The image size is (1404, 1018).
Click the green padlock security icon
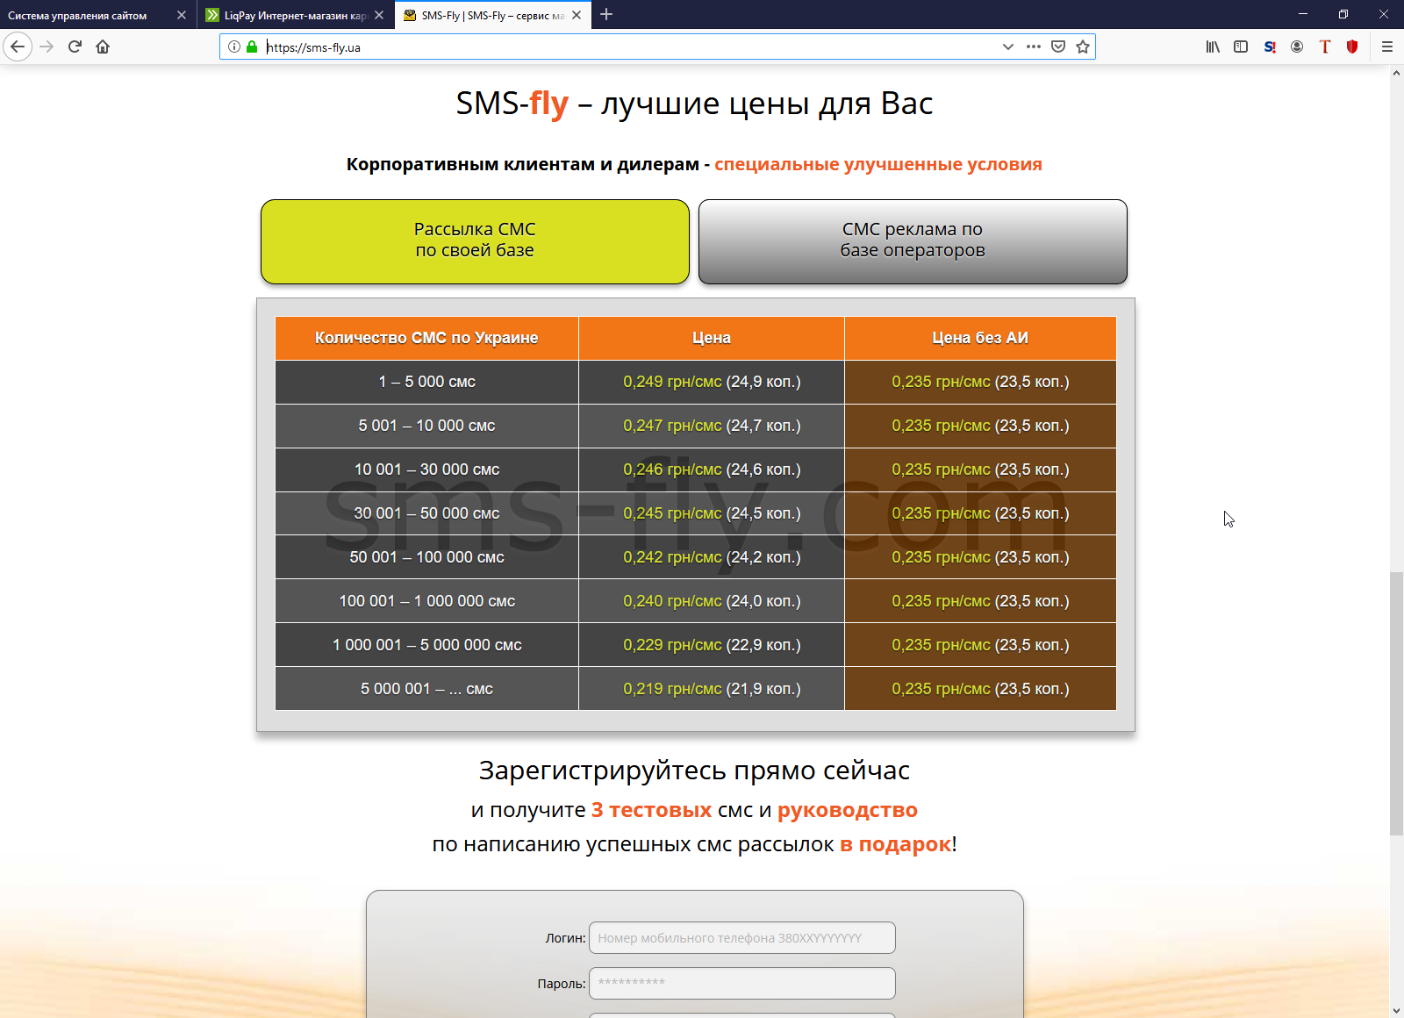pos(252,47)
